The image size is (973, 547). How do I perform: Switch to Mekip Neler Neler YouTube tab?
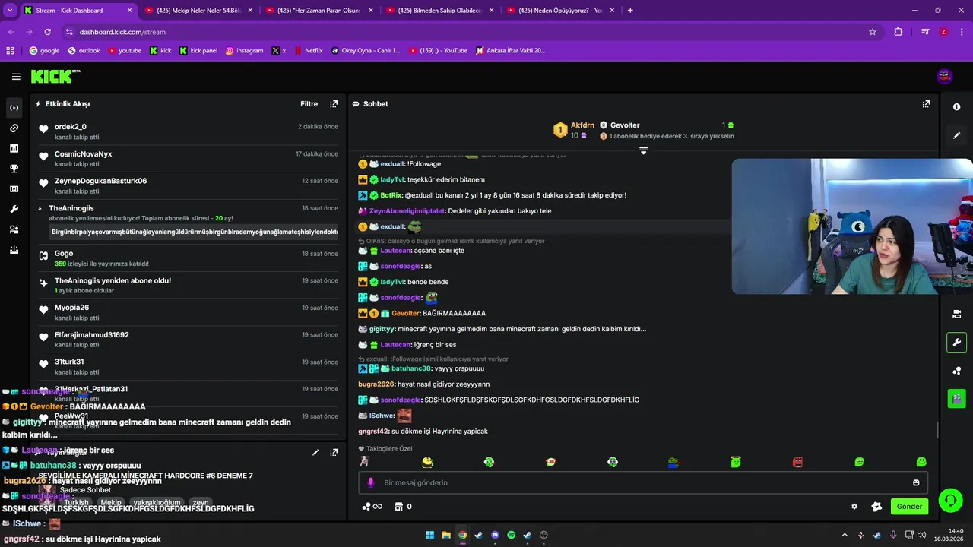coord(198,11)
